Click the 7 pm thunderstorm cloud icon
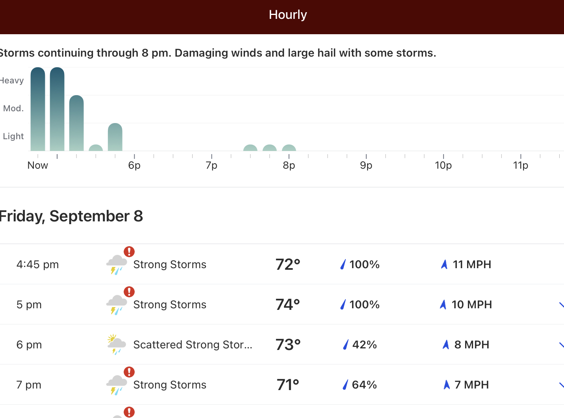564x418 pixels. [116, 385]
